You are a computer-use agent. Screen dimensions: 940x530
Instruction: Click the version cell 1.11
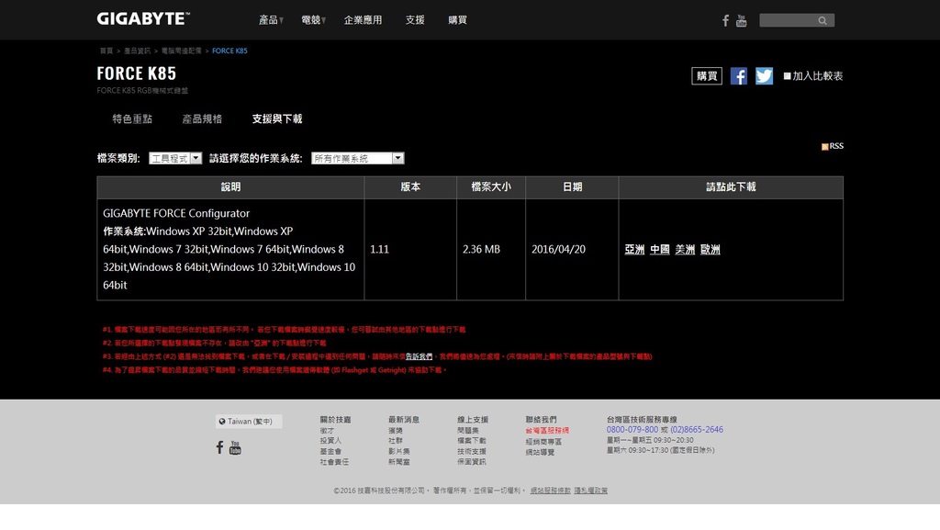coord(379,250)
